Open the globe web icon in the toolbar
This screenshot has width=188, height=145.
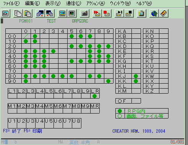(x=154, y=13)
